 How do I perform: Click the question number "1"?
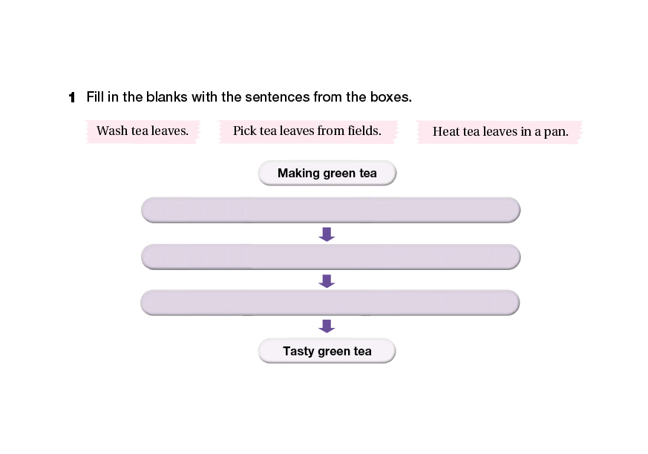coord(72,97)
